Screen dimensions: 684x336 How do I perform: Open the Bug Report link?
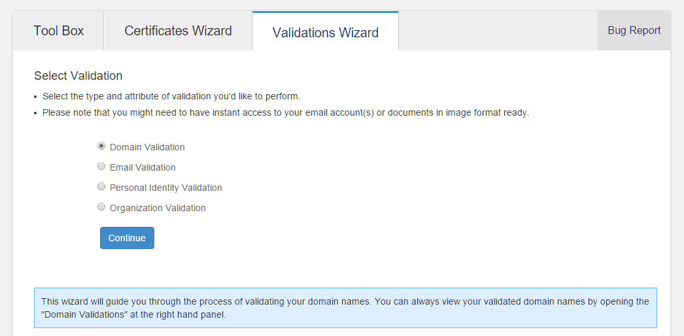(634, 31)
